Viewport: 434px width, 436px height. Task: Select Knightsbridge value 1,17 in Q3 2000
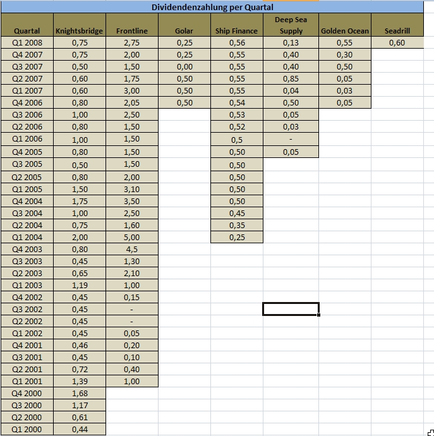pos(80,405)
